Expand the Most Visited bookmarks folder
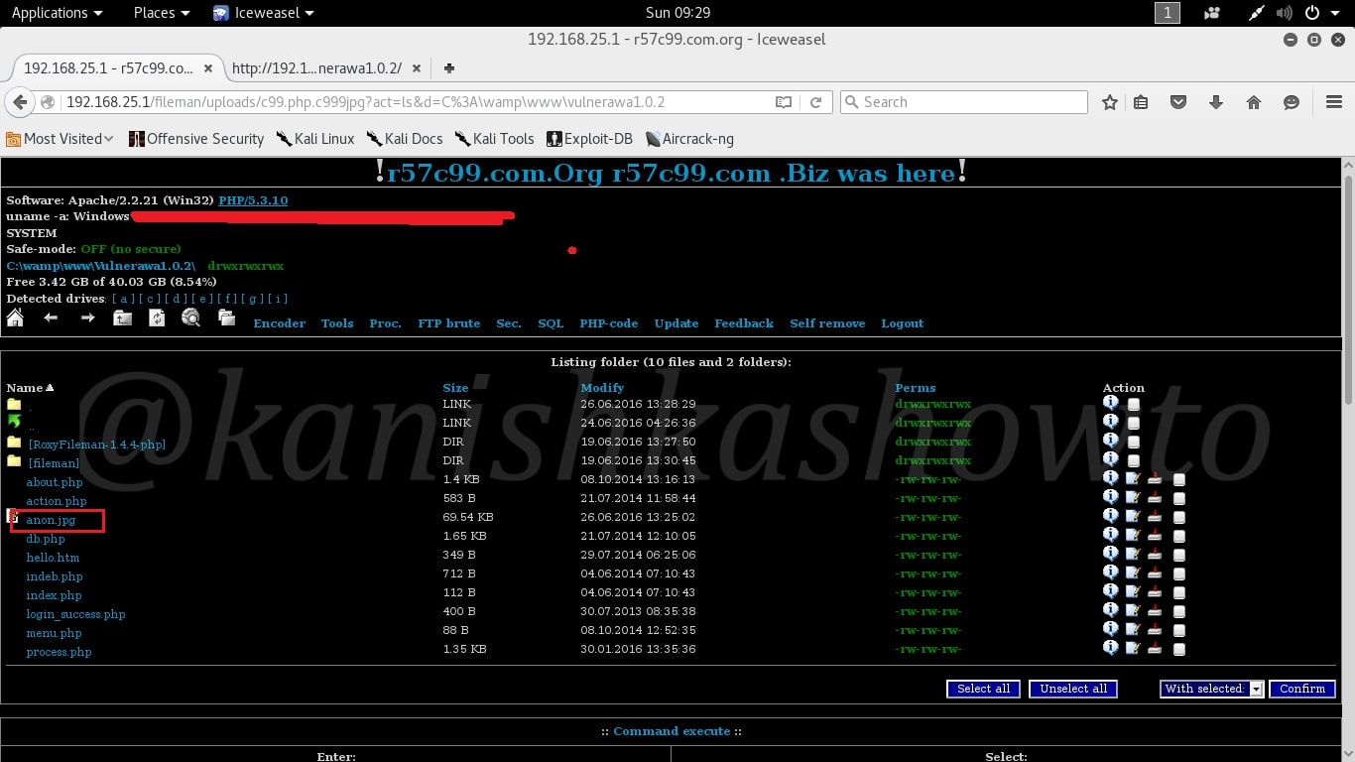Viewport: 1355px width, 762px height. click(61, 139)
